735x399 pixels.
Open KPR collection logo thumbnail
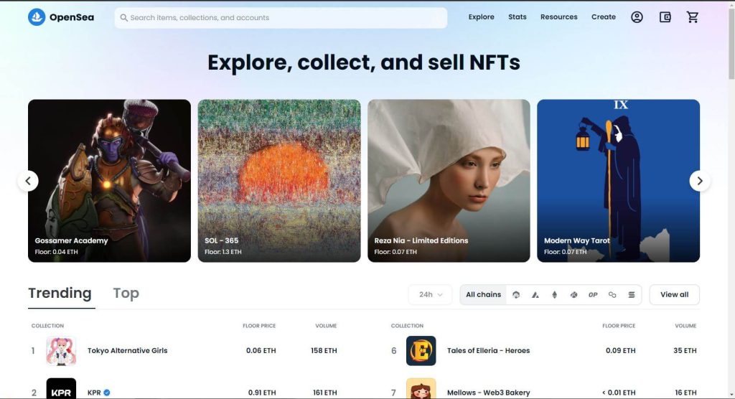point(61,389)
